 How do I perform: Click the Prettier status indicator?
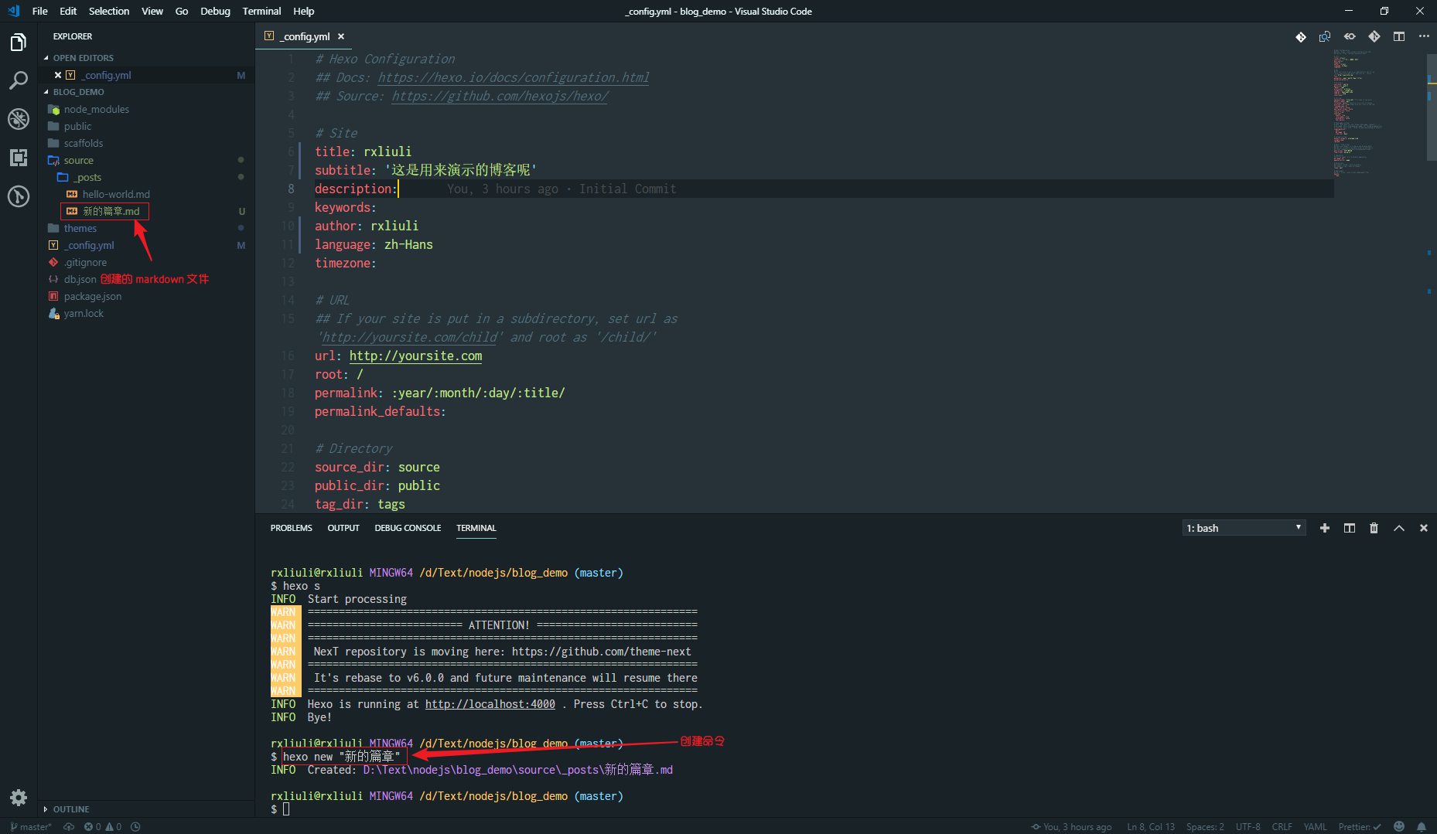point(1360,826)
